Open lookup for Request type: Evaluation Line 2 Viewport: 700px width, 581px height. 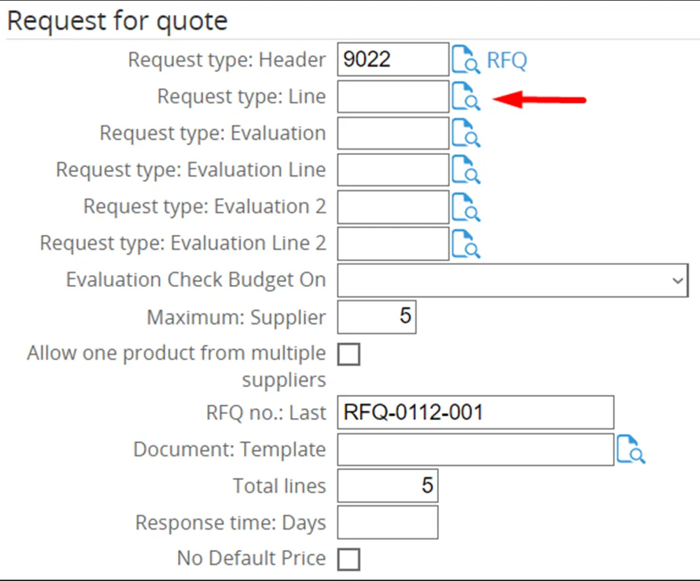point(465,243)
